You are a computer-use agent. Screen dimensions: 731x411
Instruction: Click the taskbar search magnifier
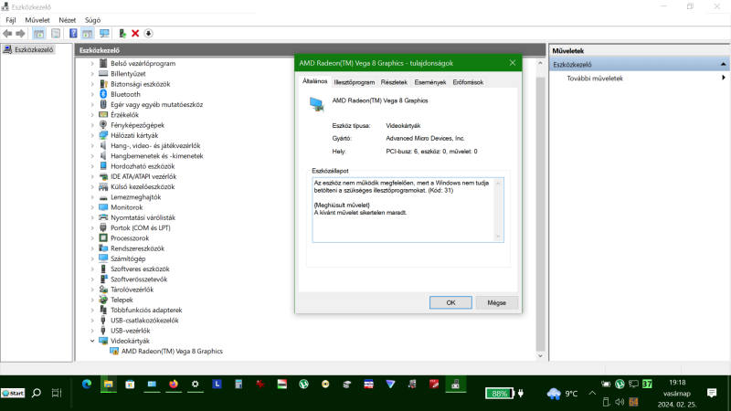tap(37, 394)
